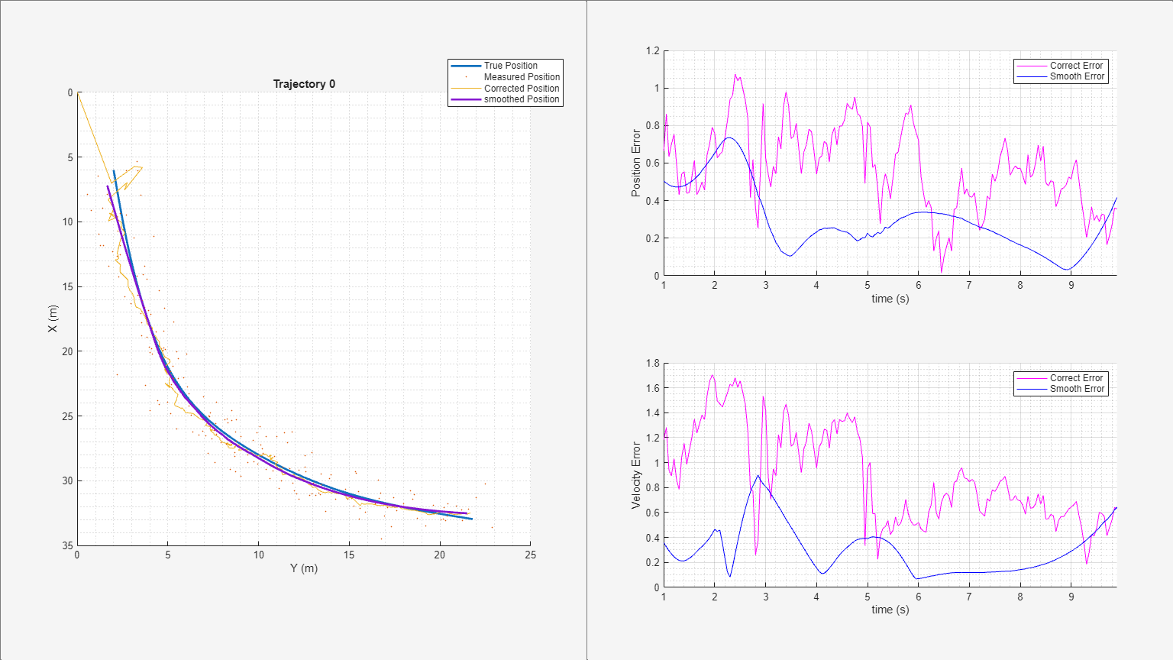Select "True Position" legend entry
Screen dimensions: 1173x660
point(511,66)
